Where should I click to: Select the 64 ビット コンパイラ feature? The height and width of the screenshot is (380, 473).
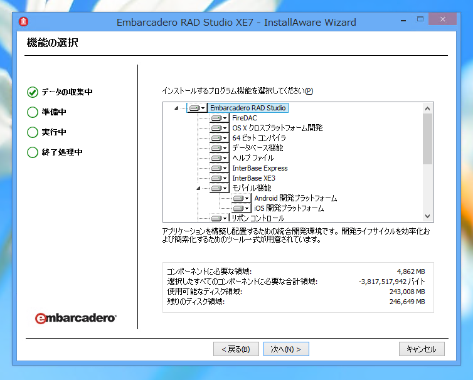259,138
